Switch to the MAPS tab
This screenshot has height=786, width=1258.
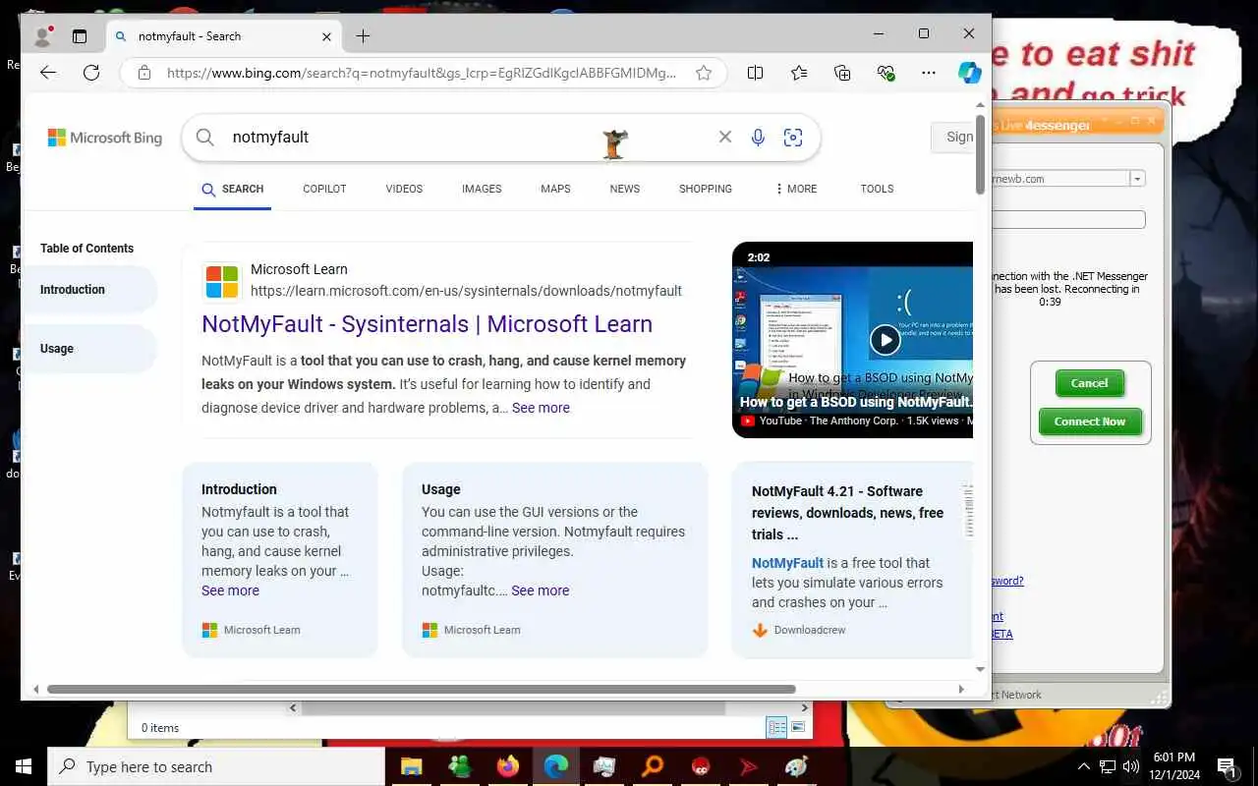coord(555,189)
